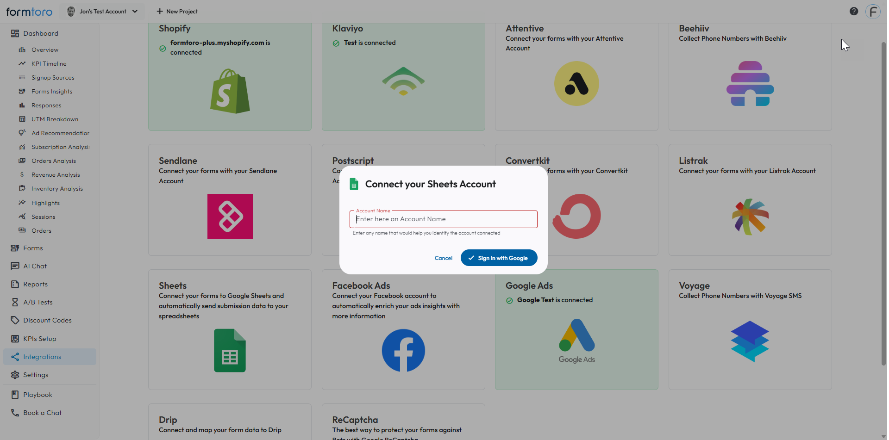The image size is (889, 440).
Task: Click the Sendlane logo
Action: tap(230, 217)
